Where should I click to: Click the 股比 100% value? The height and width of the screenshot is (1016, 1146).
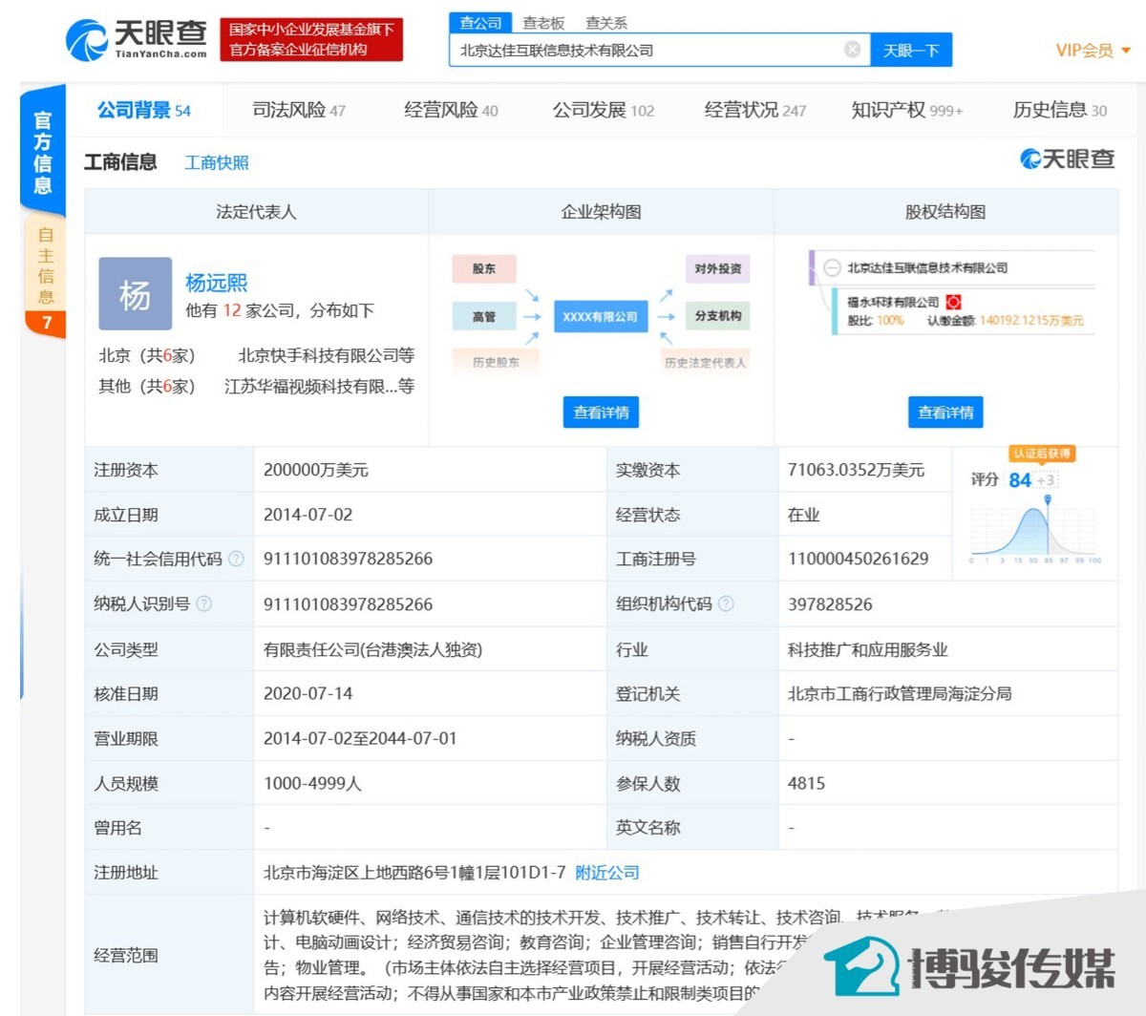click(890, 321)
